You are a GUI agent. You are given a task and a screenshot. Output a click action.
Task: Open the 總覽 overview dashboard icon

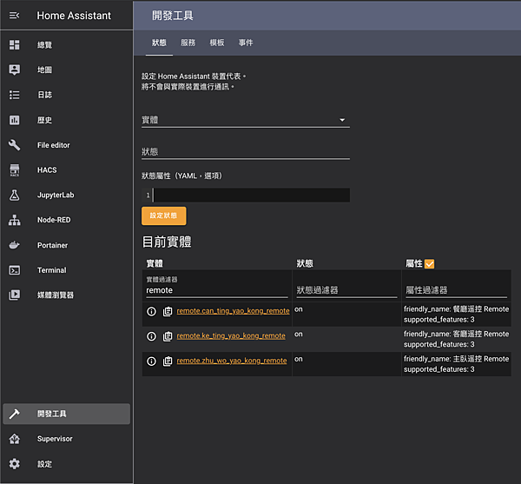pyautogui.click(x=14, y=45)
